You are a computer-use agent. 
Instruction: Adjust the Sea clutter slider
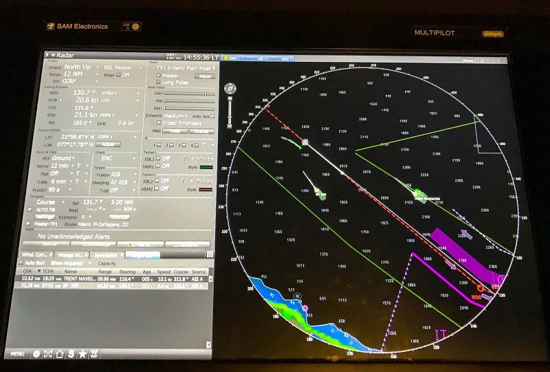[x=190, y=100]
